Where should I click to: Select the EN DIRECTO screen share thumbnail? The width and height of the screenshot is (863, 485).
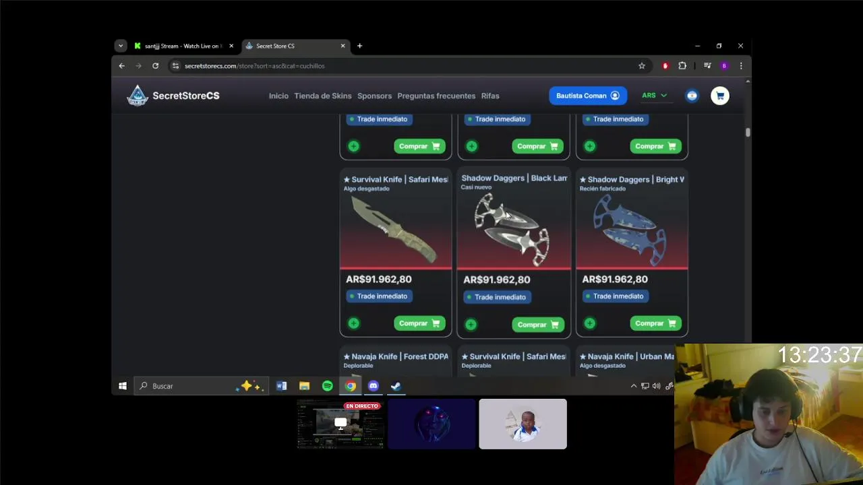340,424
